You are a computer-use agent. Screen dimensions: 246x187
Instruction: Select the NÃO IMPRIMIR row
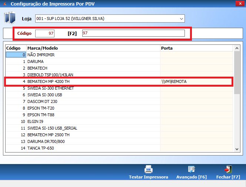pos(119,55)
